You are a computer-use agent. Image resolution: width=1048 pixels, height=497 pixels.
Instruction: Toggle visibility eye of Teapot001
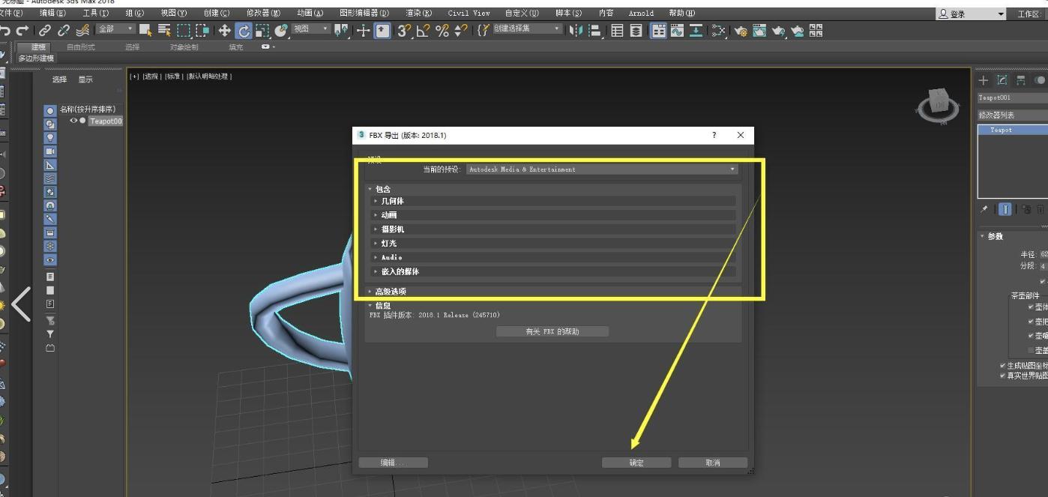73,121
